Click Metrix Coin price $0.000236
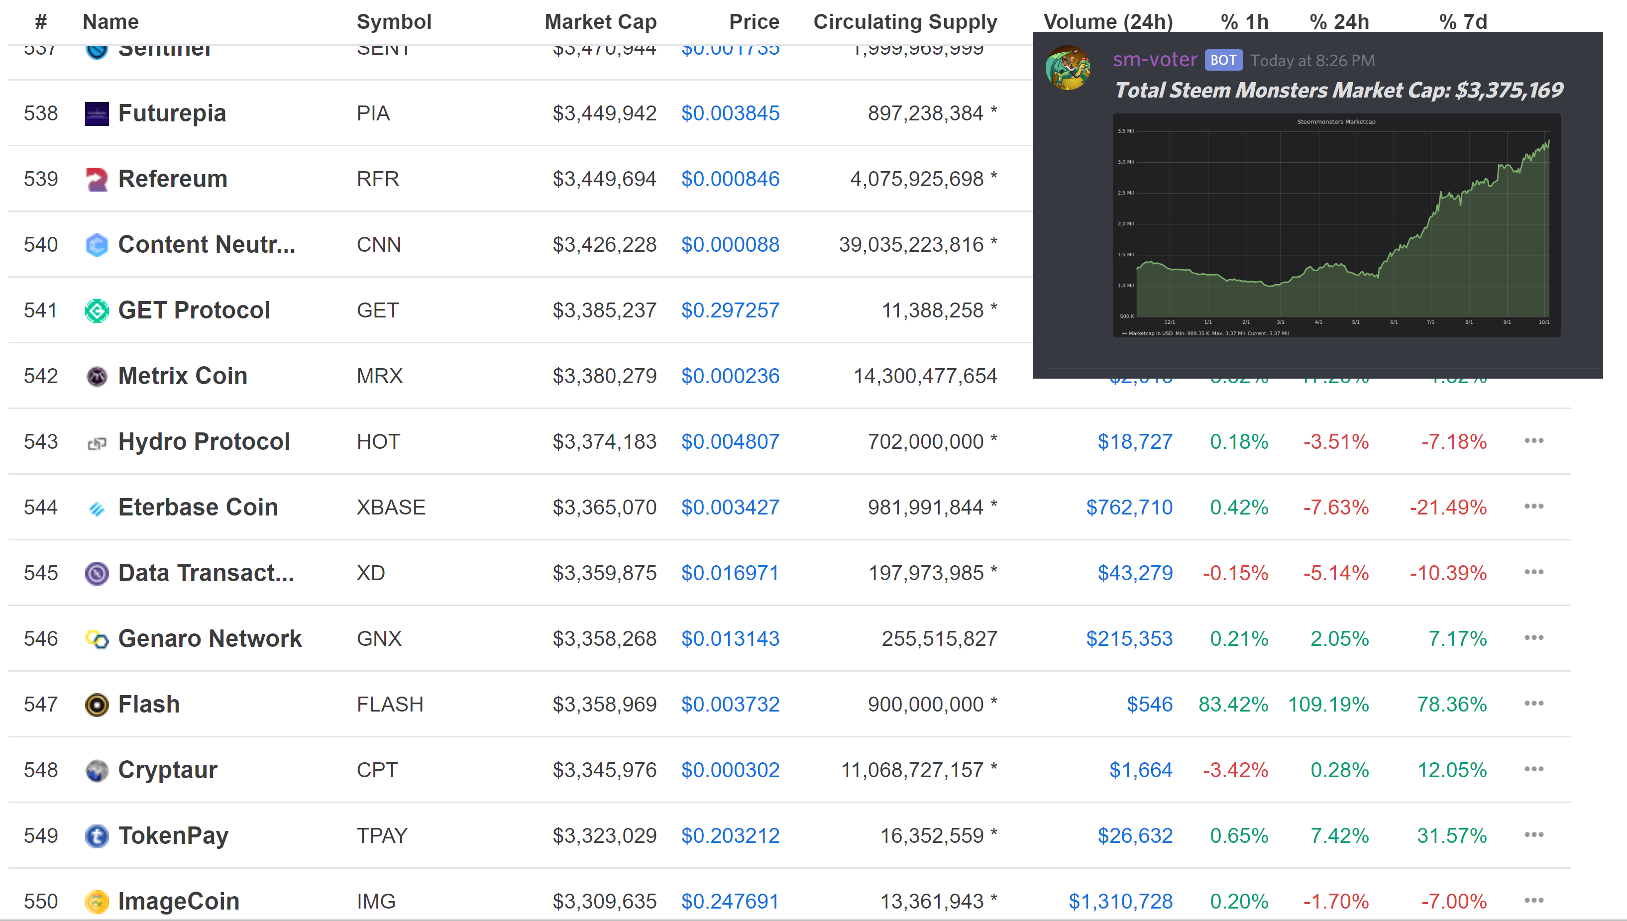Screen dimensions: 1627x921 pyautogui.click(x=730, y=376)
